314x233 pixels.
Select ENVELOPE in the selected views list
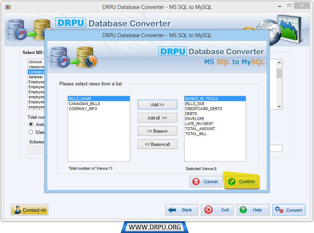click(215, 119)
